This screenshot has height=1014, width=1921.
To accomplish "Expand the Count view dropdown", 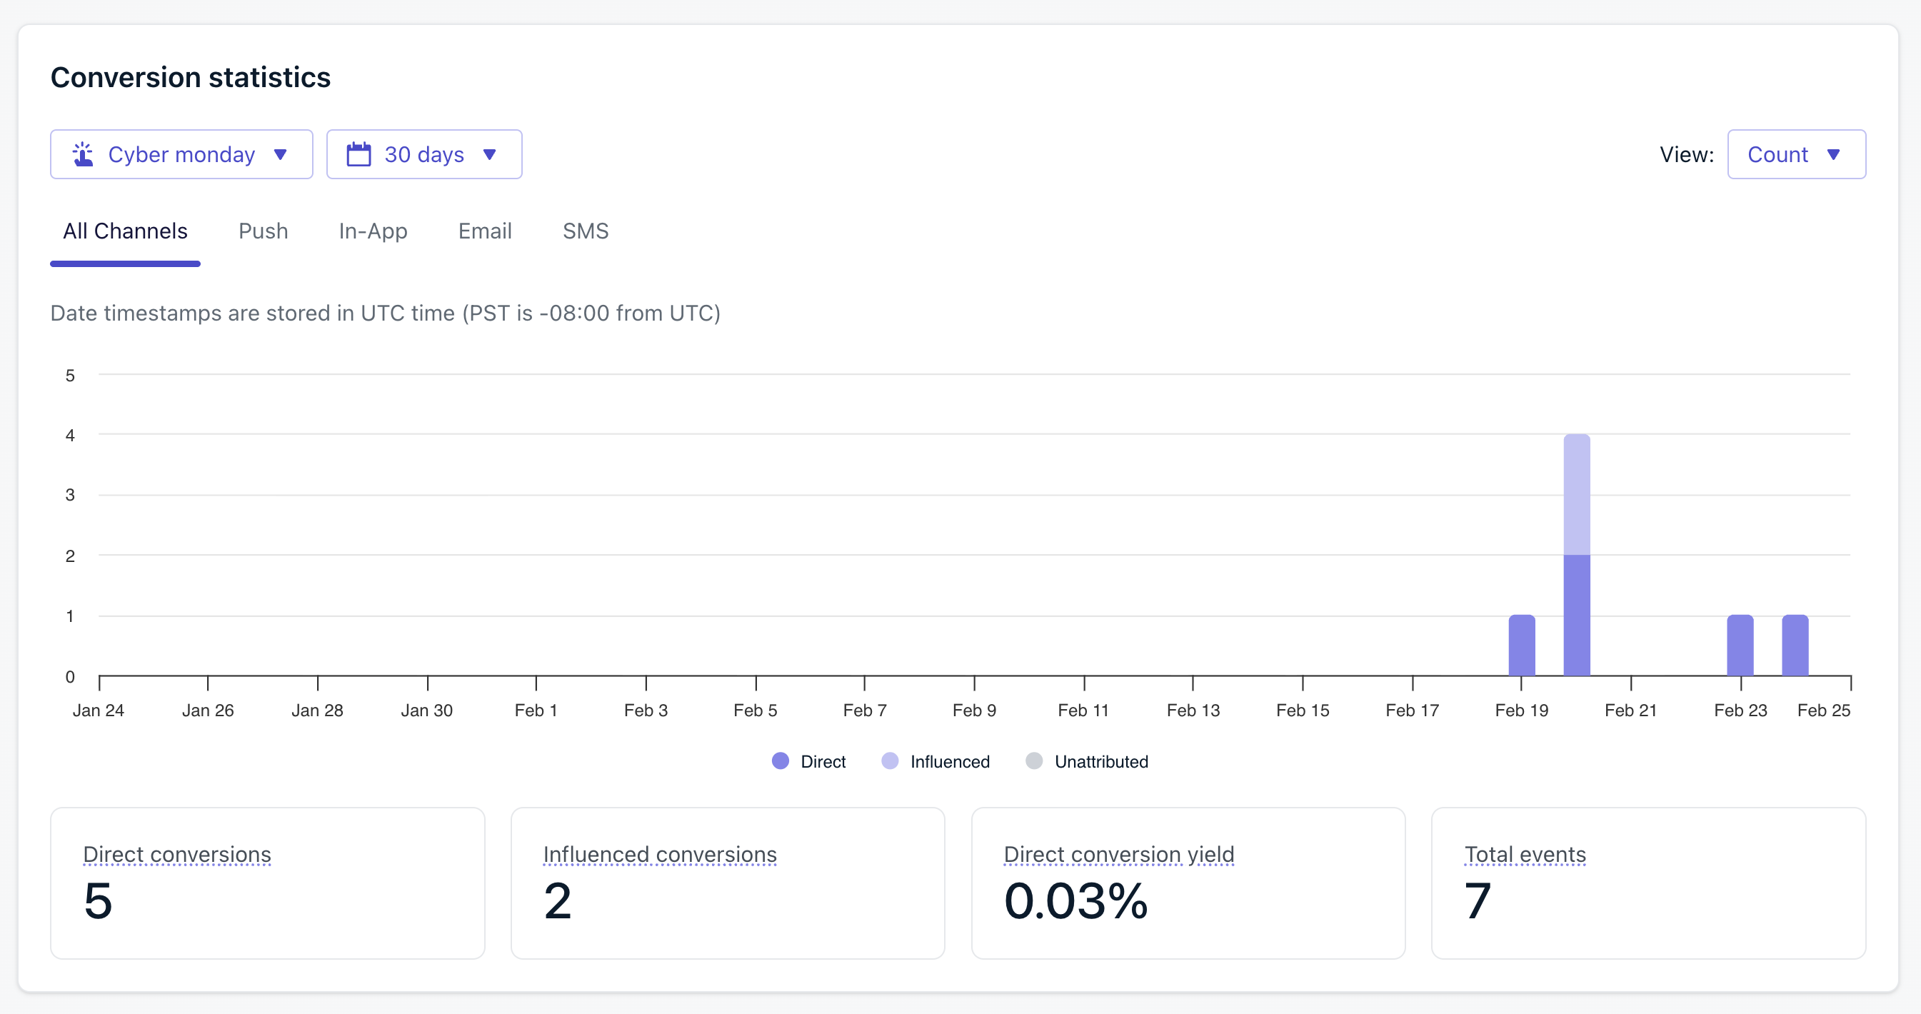I will 1796,154.
